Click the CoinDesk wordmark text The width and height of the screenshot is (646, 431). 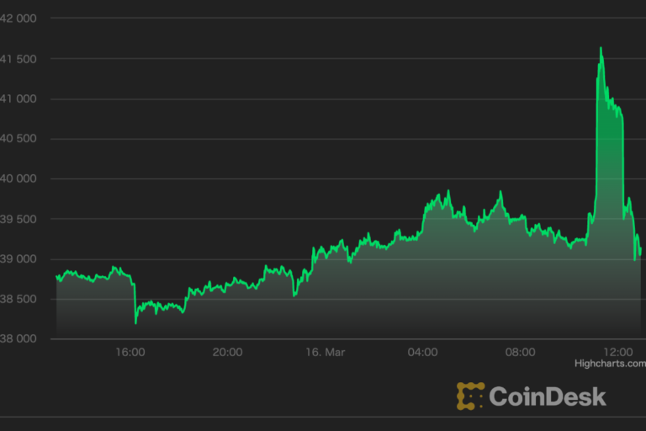pos(548,396)
